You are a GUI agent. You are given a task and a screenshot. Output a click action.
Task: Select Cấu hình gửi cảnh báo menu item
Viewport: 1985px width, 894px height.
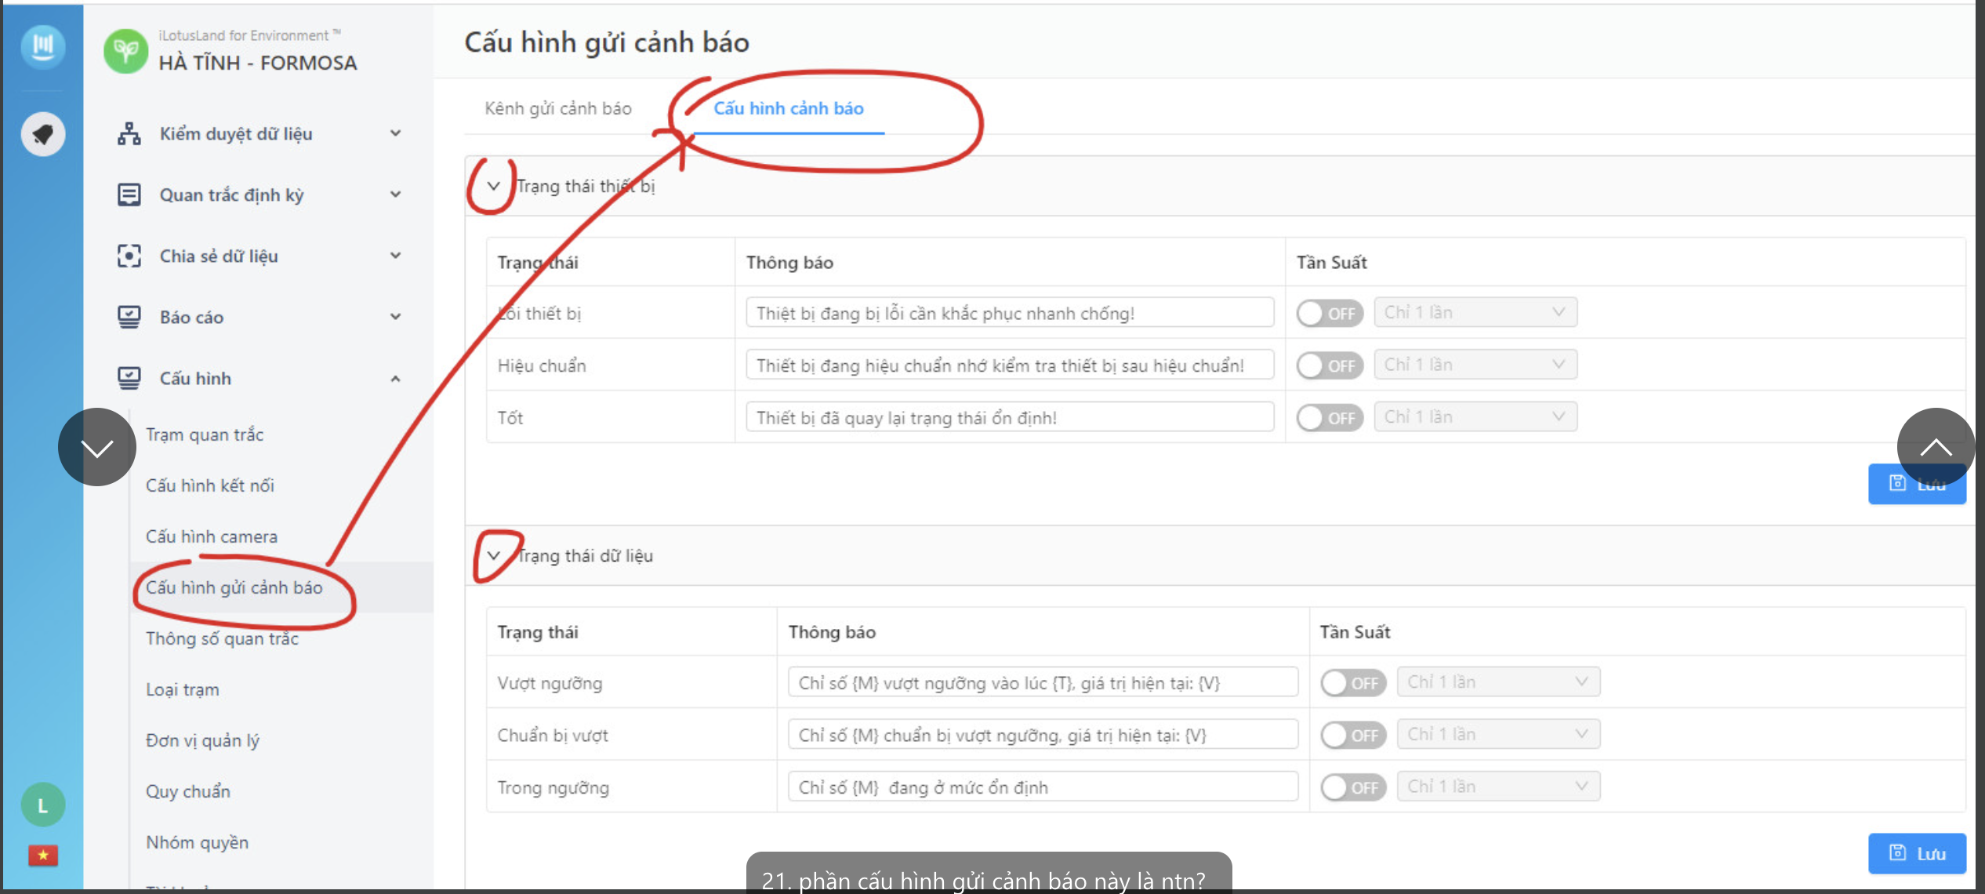click(x=234, y=587)
